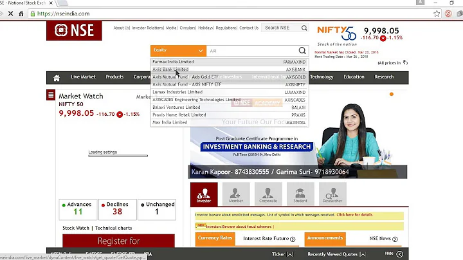The height and width of the screenshot is (260, 463).
Task: Click the Investment Banking & Research banner
Action: [x=257, y=147]
